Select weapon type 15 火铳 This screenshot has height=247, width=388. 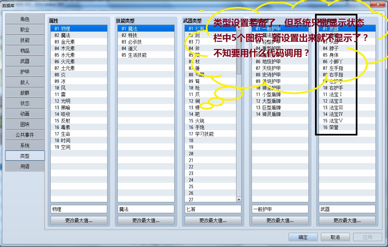210,121
